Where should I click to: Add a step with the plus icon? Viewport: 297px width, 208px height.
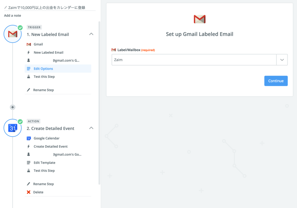[12, 107]
